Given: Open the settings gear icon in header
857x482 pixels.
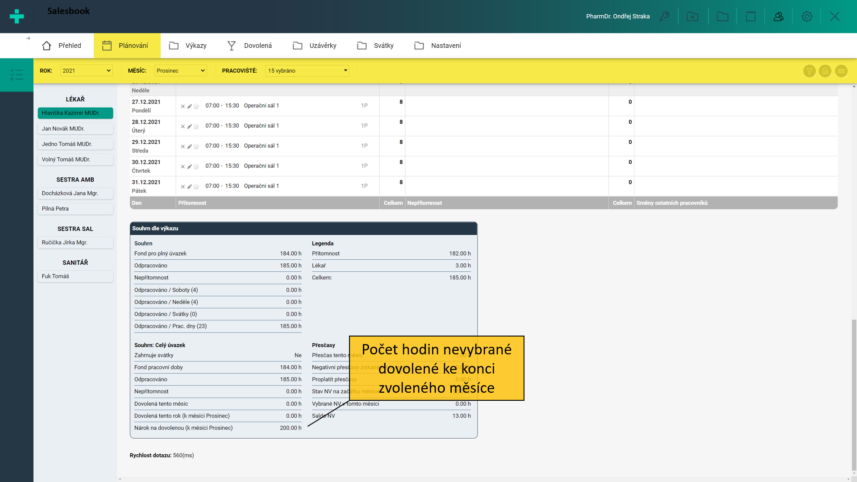Looking at the screenshot, I should point(807,17).
